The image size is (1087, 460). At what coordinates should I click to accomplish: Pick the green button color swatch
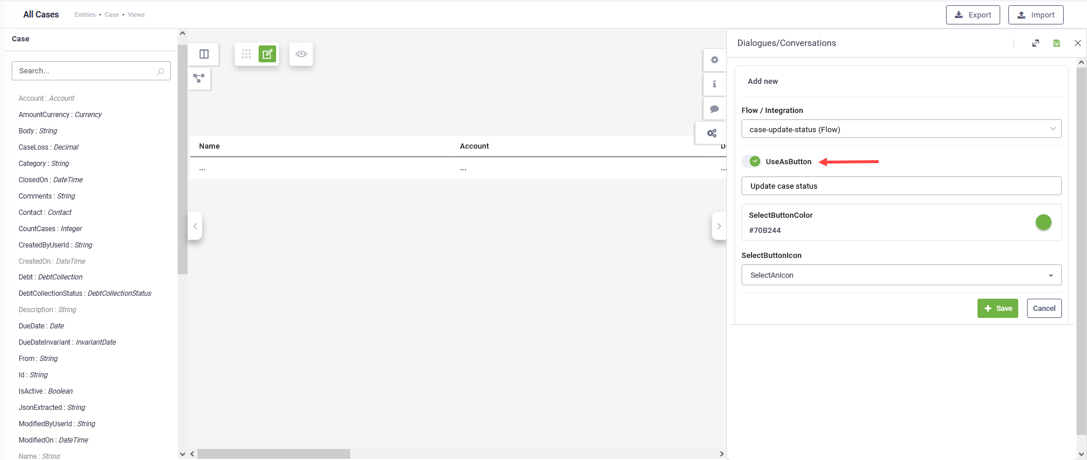[1043, 222]
